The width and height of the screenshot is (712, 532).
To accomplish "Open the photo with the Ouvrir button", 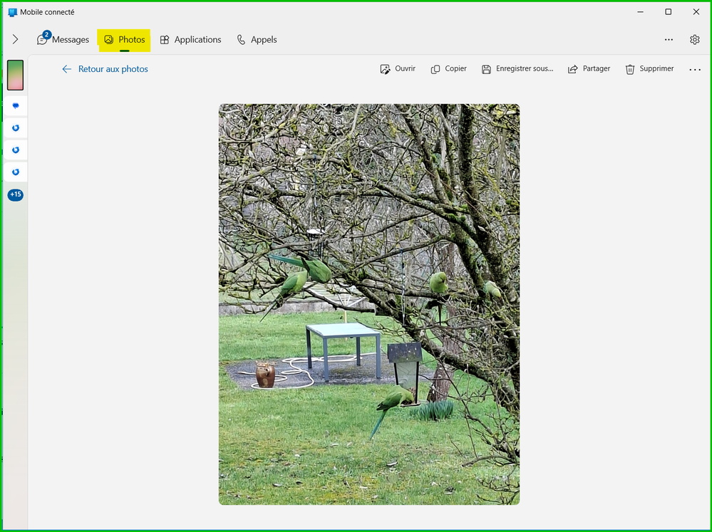I will click(x=398, y=69).
